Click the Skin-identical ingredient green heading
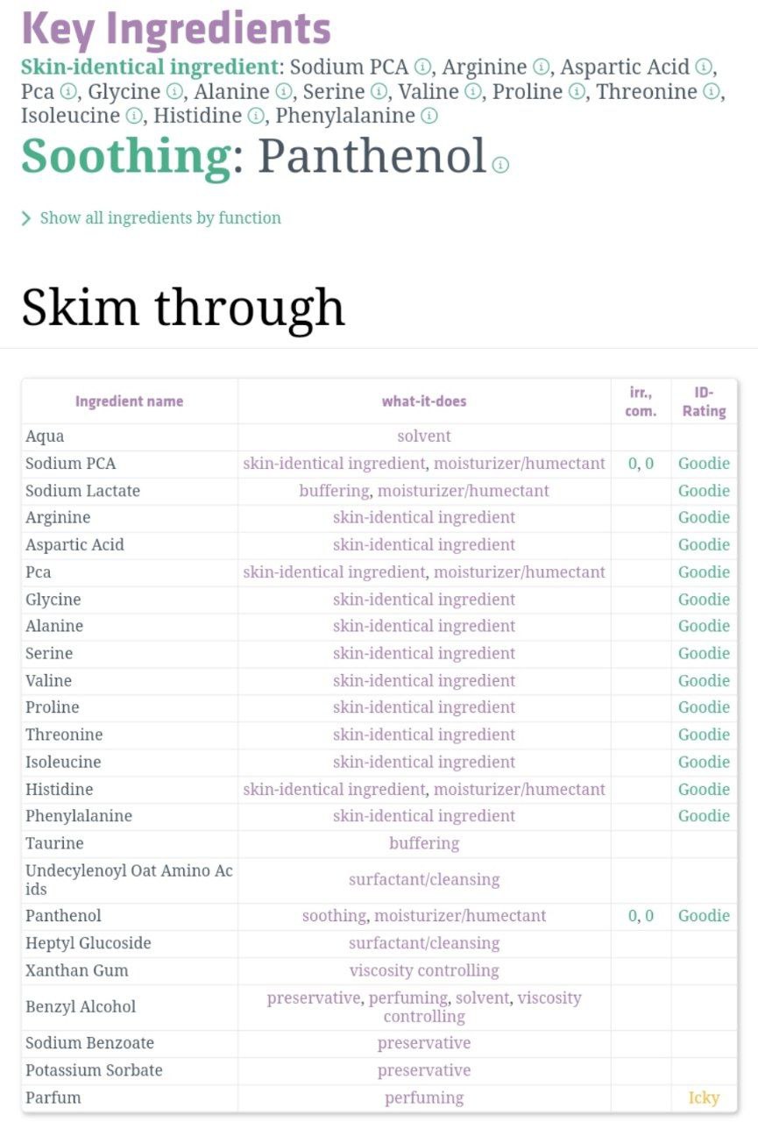Image resolution: width=758 pixels, height=1122 pixels. [x=149, y=67]
